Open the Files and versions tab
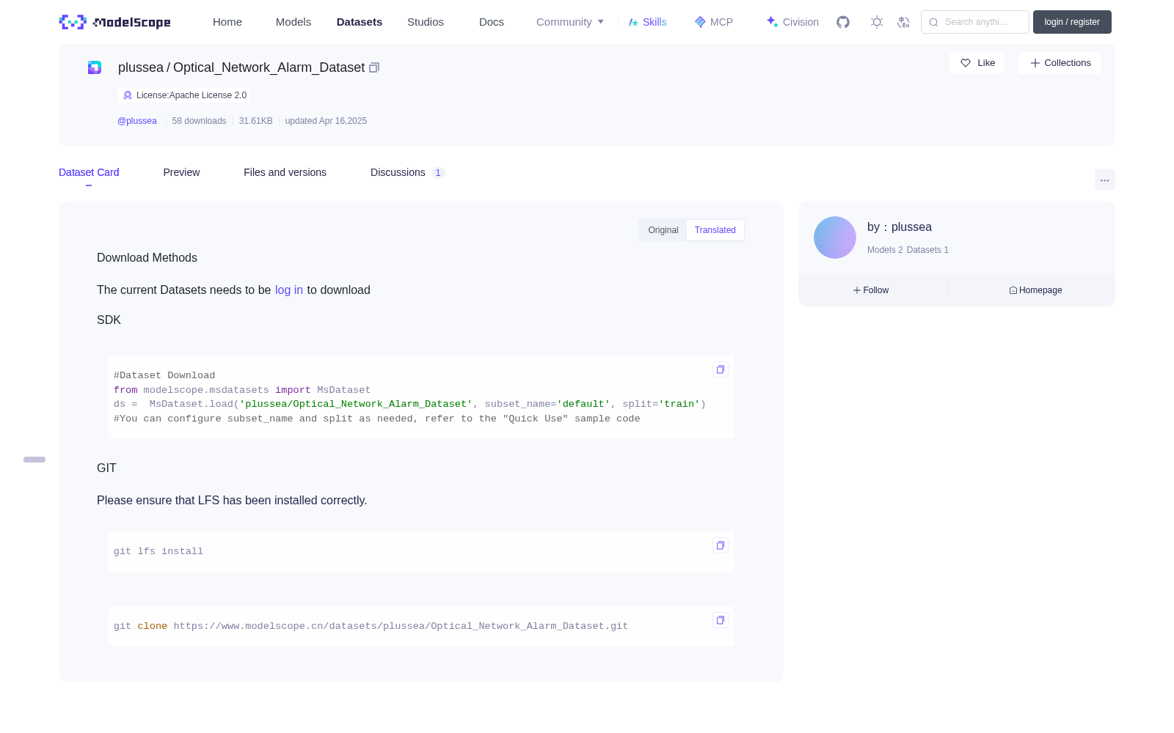 (x=285, y=172)
